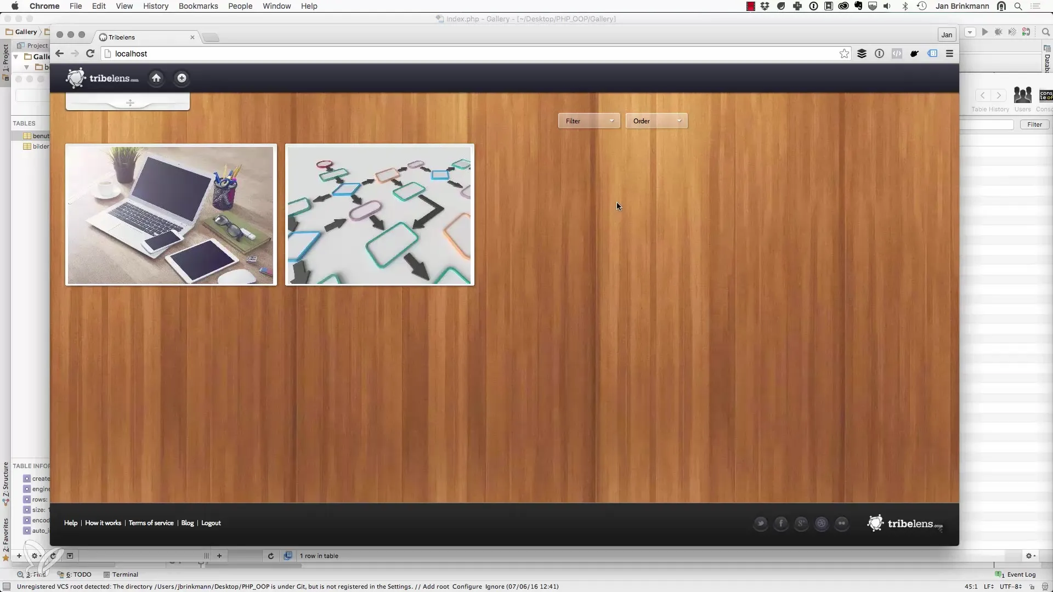Screen dimensions: 1053x592
Task: Click IDE run play icon
Action: click(985, 32)
